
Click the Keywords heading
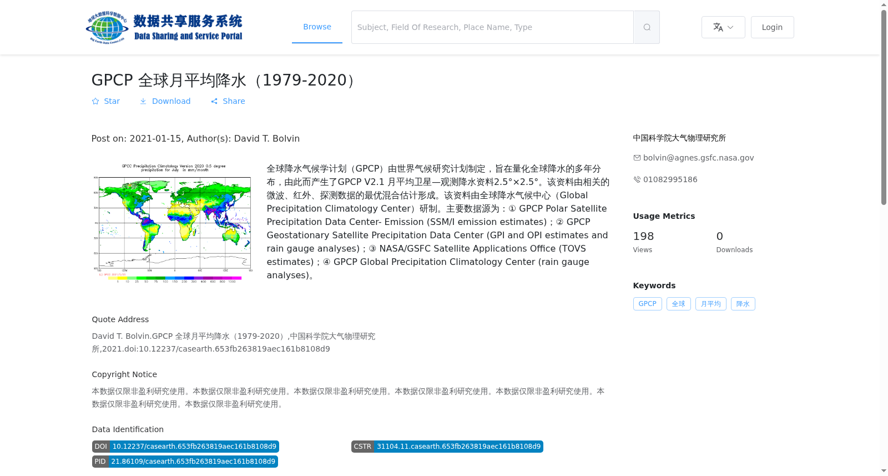654,285
